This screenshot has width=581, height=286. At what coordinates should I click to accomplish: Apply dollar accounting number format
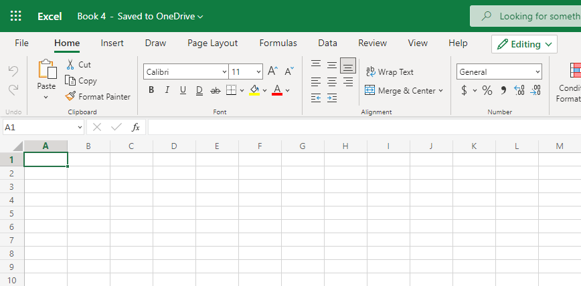pos(464,90)
